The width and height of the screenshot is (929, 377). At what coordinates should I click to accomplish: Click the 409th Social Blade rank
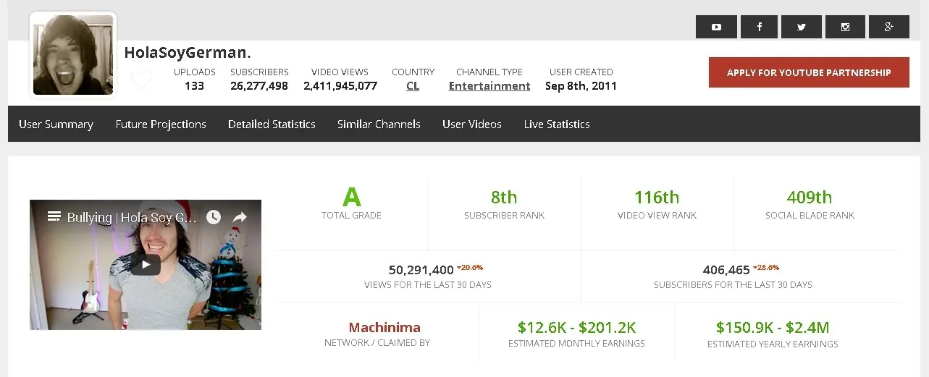click(x=810, y=198)
